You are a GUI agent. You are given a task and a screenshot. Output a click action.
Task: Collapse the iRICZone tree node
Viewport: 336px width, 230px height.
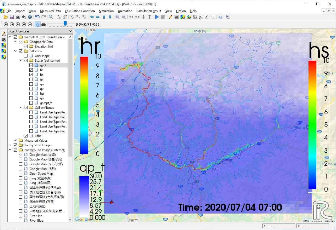point(15,51)
